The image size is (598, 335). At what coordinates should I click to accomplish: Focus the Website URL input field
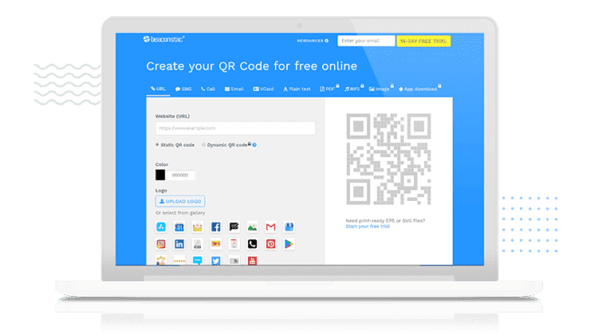pos(235,128)
